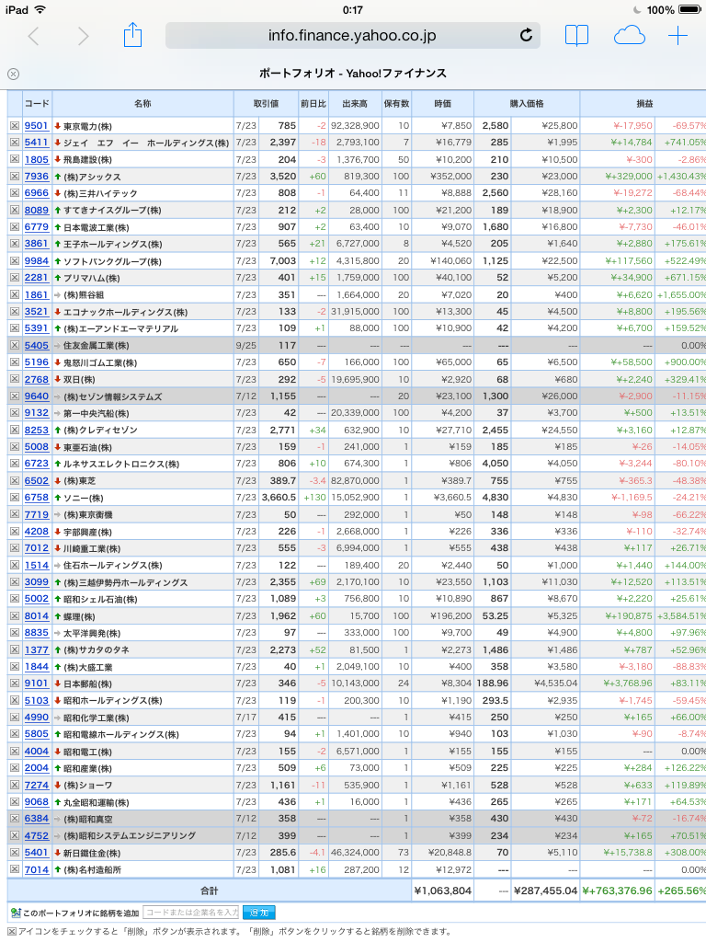The height and width of the screenshot is (942, 706).
Task: Check delete box for 8014 蝶理
Action: [x=15, y=615]
